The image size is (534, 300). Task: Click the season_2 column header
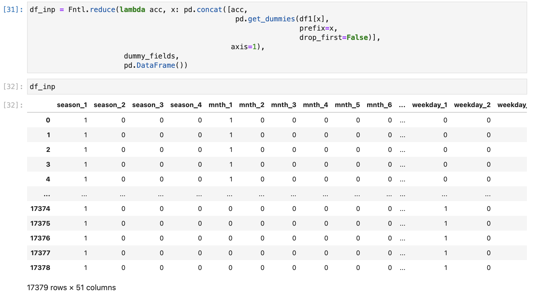pyautogui.click(x=109, y=105)
